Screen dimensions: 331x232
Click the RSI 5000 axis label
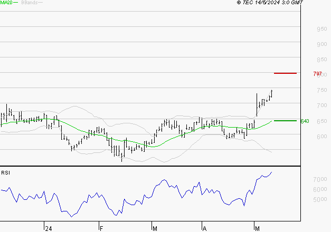320,199
